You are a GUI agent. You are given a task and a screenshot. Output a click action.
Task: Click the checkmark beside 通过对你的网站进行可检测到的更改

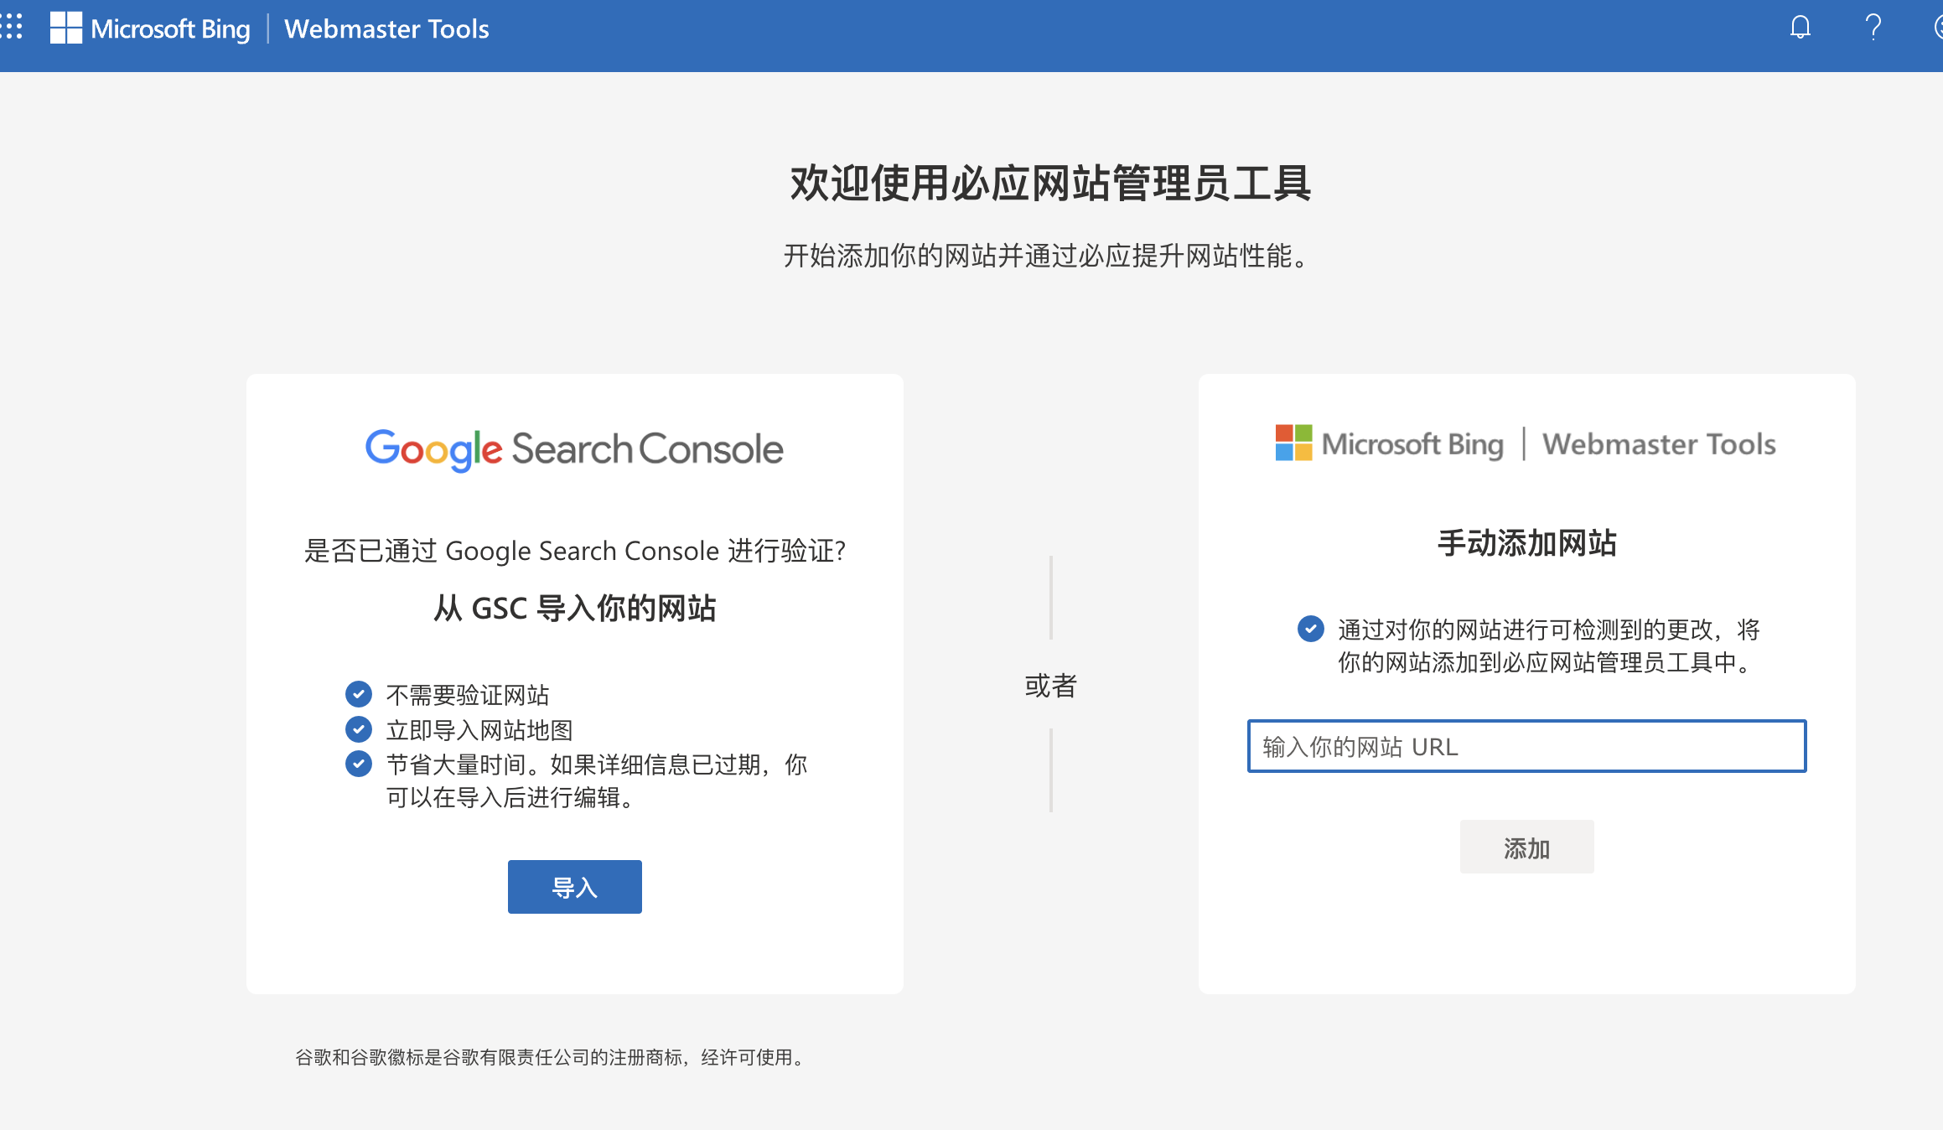[x=1311, y=629]
